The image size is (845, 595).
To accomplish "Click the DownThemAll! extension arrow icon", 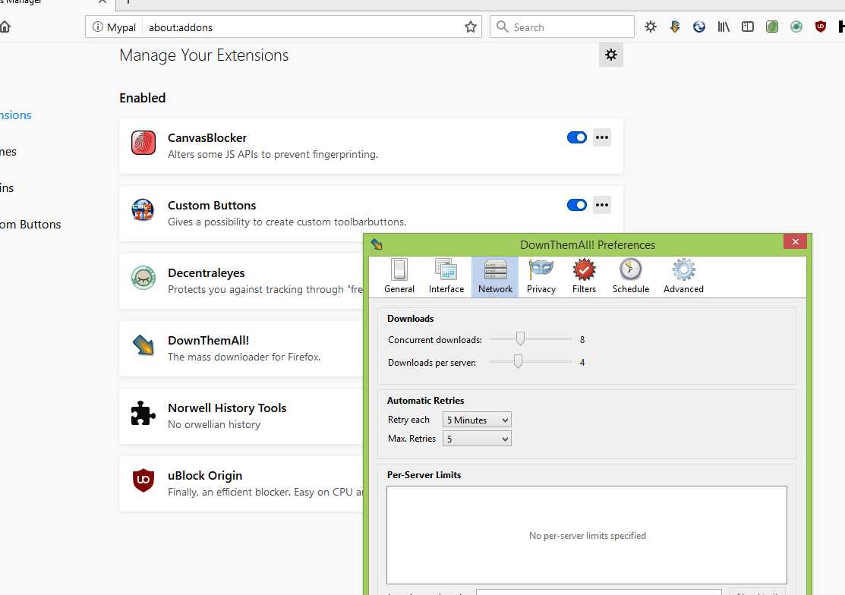I will (143, 345).
